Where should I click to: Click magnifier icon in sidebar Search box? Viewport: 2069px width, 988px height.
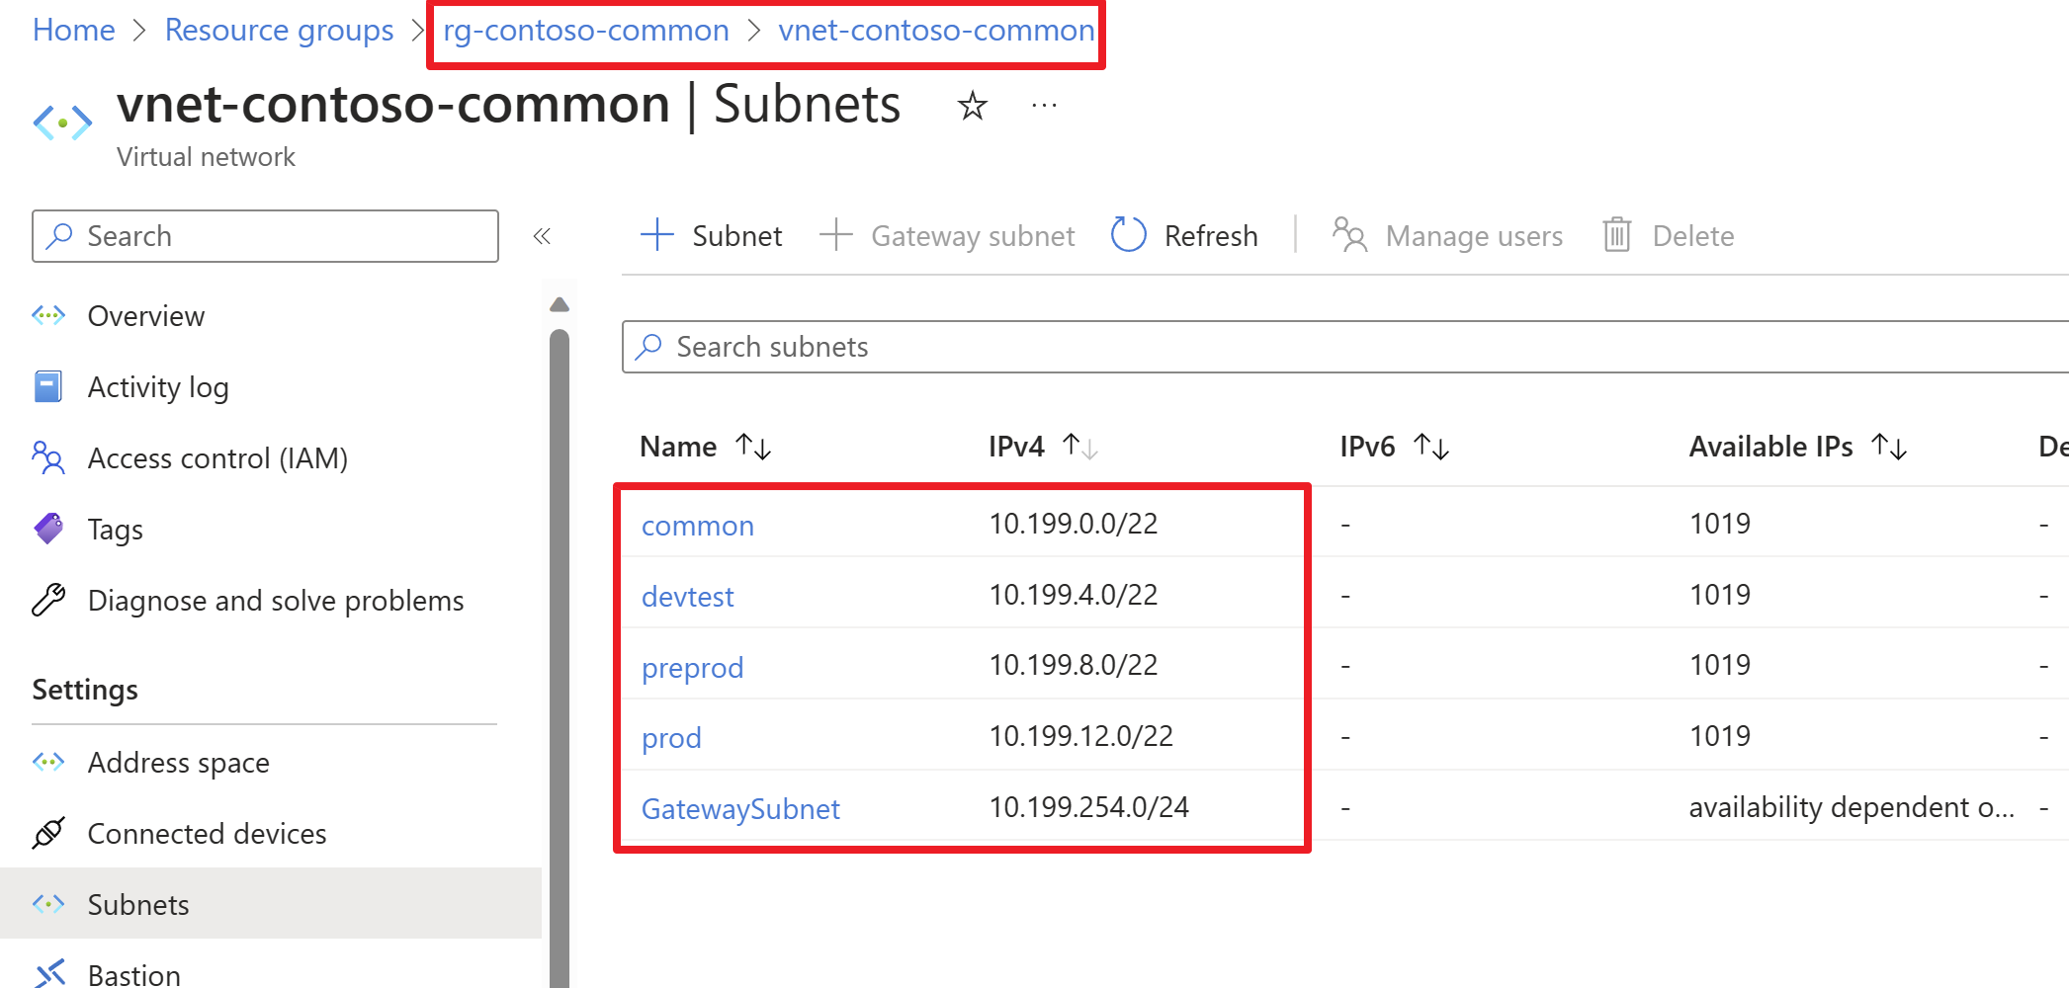60,235
